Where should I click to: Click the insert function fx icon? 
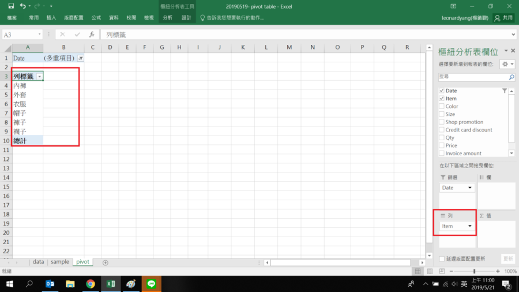pyautogui.click(x=91, y=35)
